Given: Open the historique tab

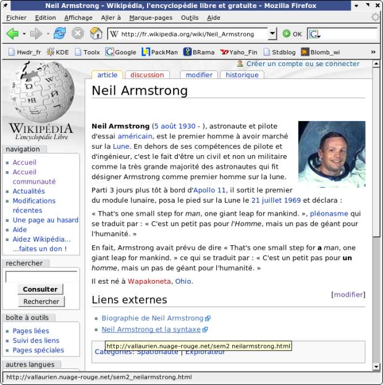Looking at the screenshot, I should coord(242,75).
